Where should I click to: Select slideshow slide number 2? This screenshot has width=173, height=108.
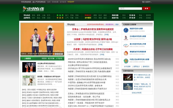56,54
